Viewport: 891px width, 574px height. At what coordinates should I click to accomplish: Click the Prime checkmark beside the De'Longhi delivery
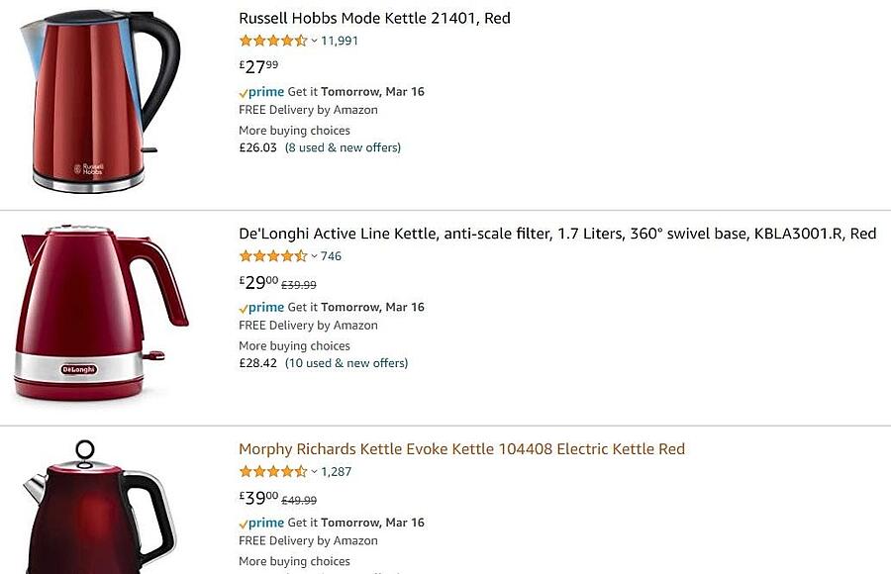point(241,307)
